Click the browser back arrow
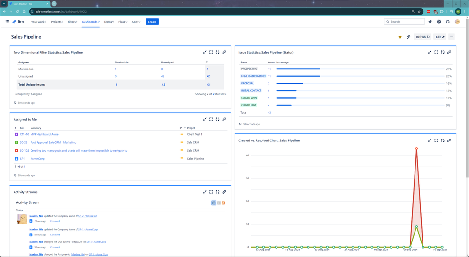 point(4,12)
